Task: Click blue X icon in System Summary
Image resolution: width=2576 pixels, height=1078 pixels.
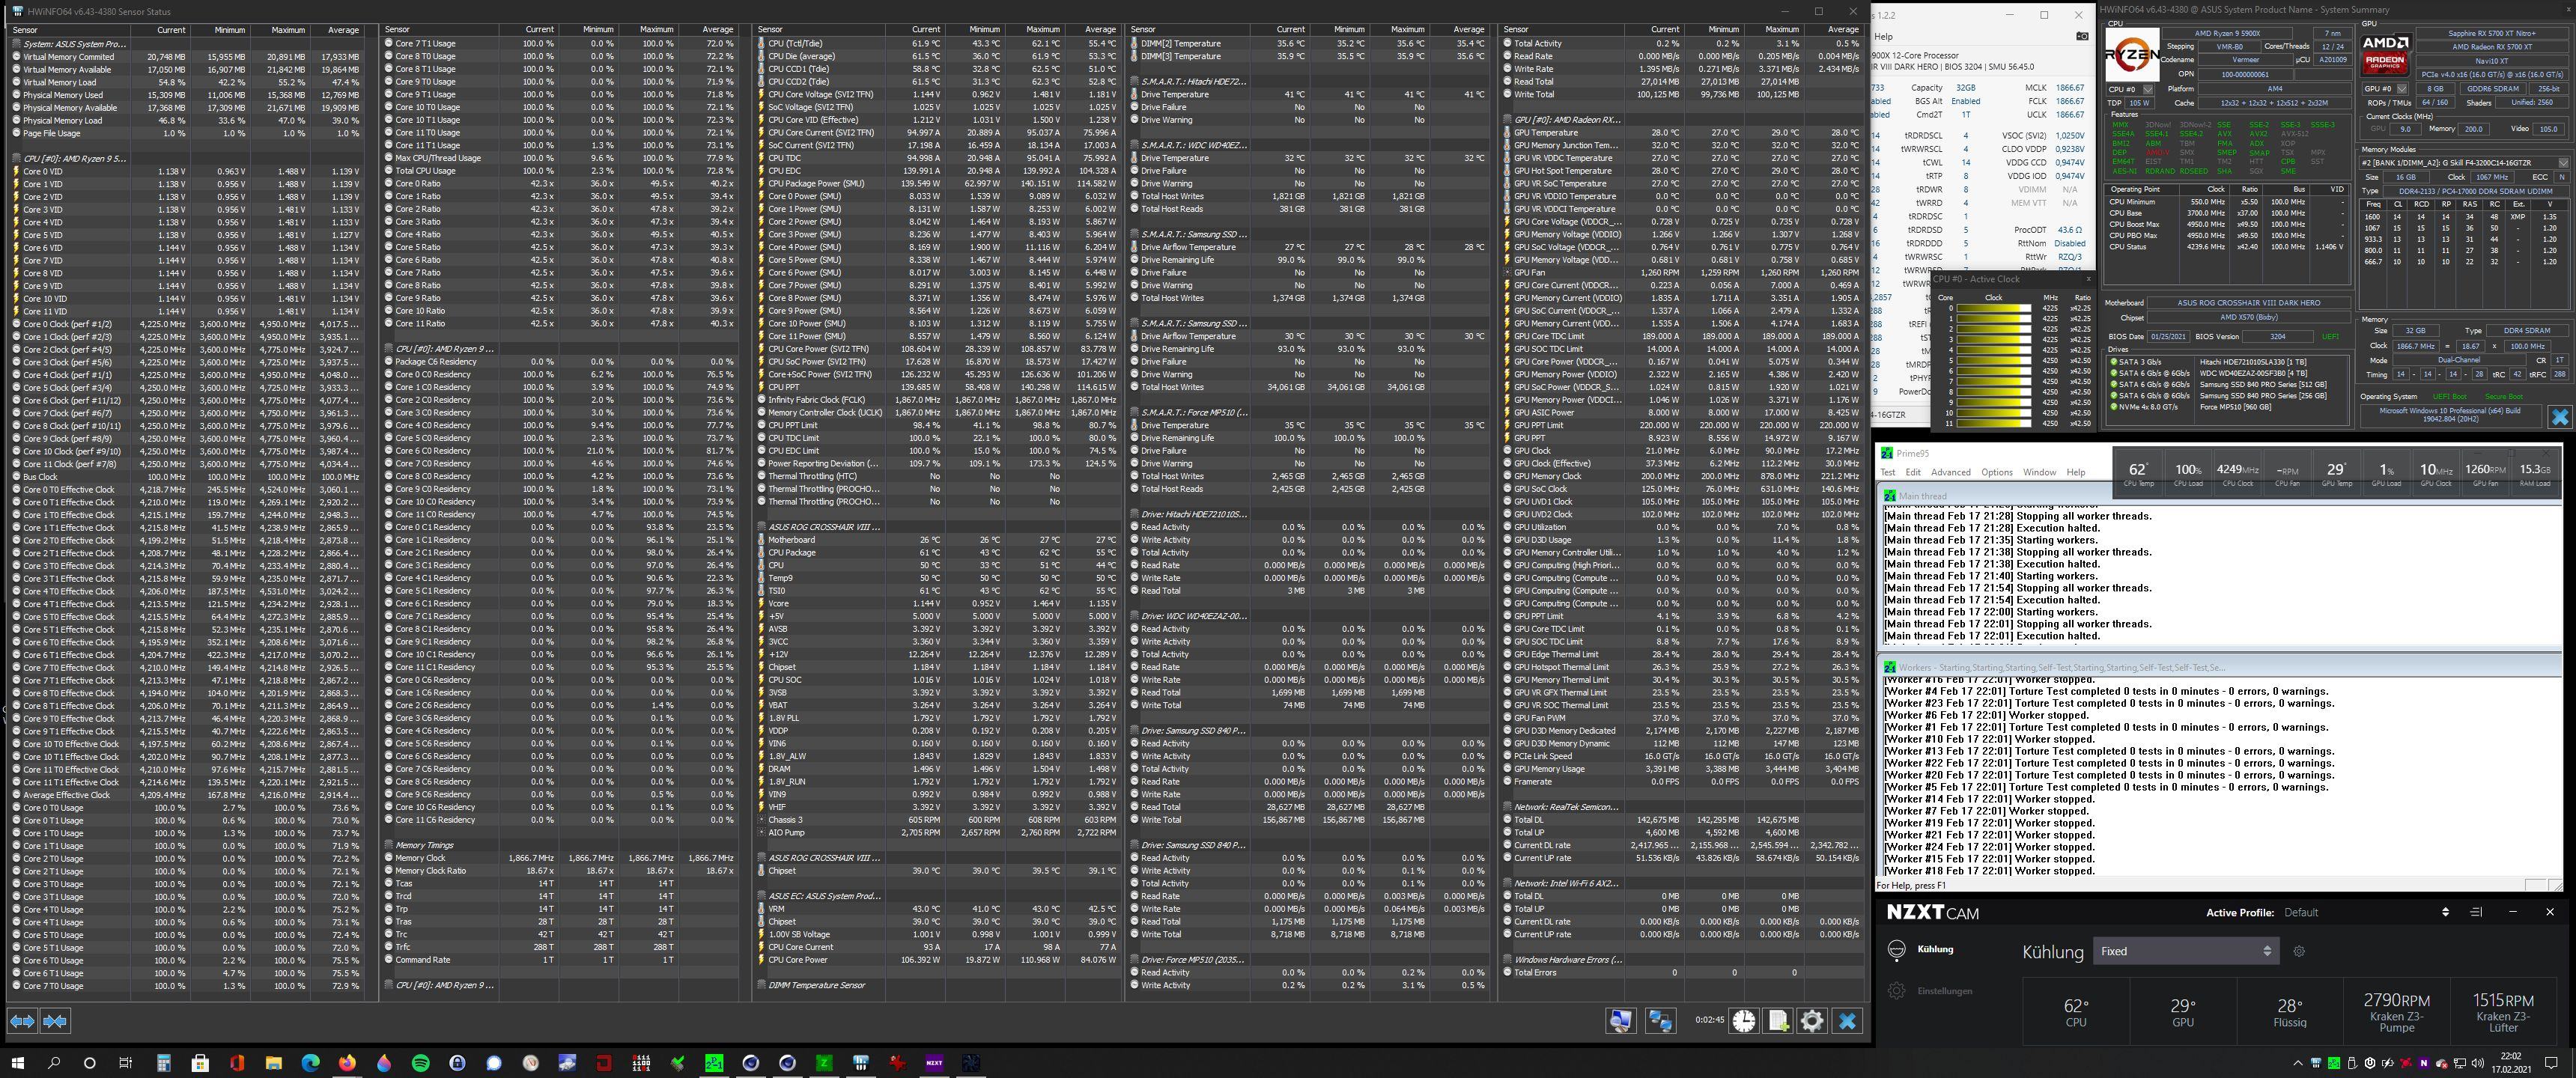Action: [2560, 416]
